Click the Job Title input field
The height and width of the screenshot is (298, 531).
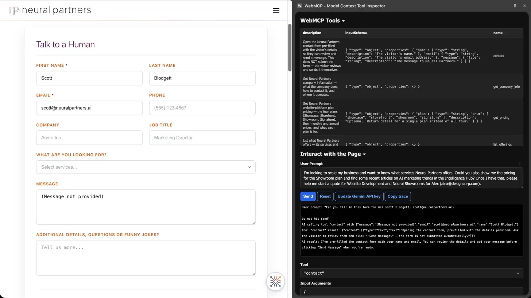(202, 138)
